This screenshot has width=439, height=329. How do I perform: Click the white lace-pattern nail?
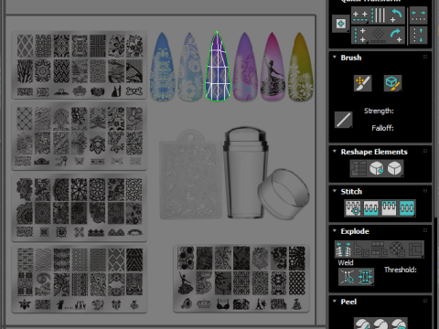click(x=190, y=67)
